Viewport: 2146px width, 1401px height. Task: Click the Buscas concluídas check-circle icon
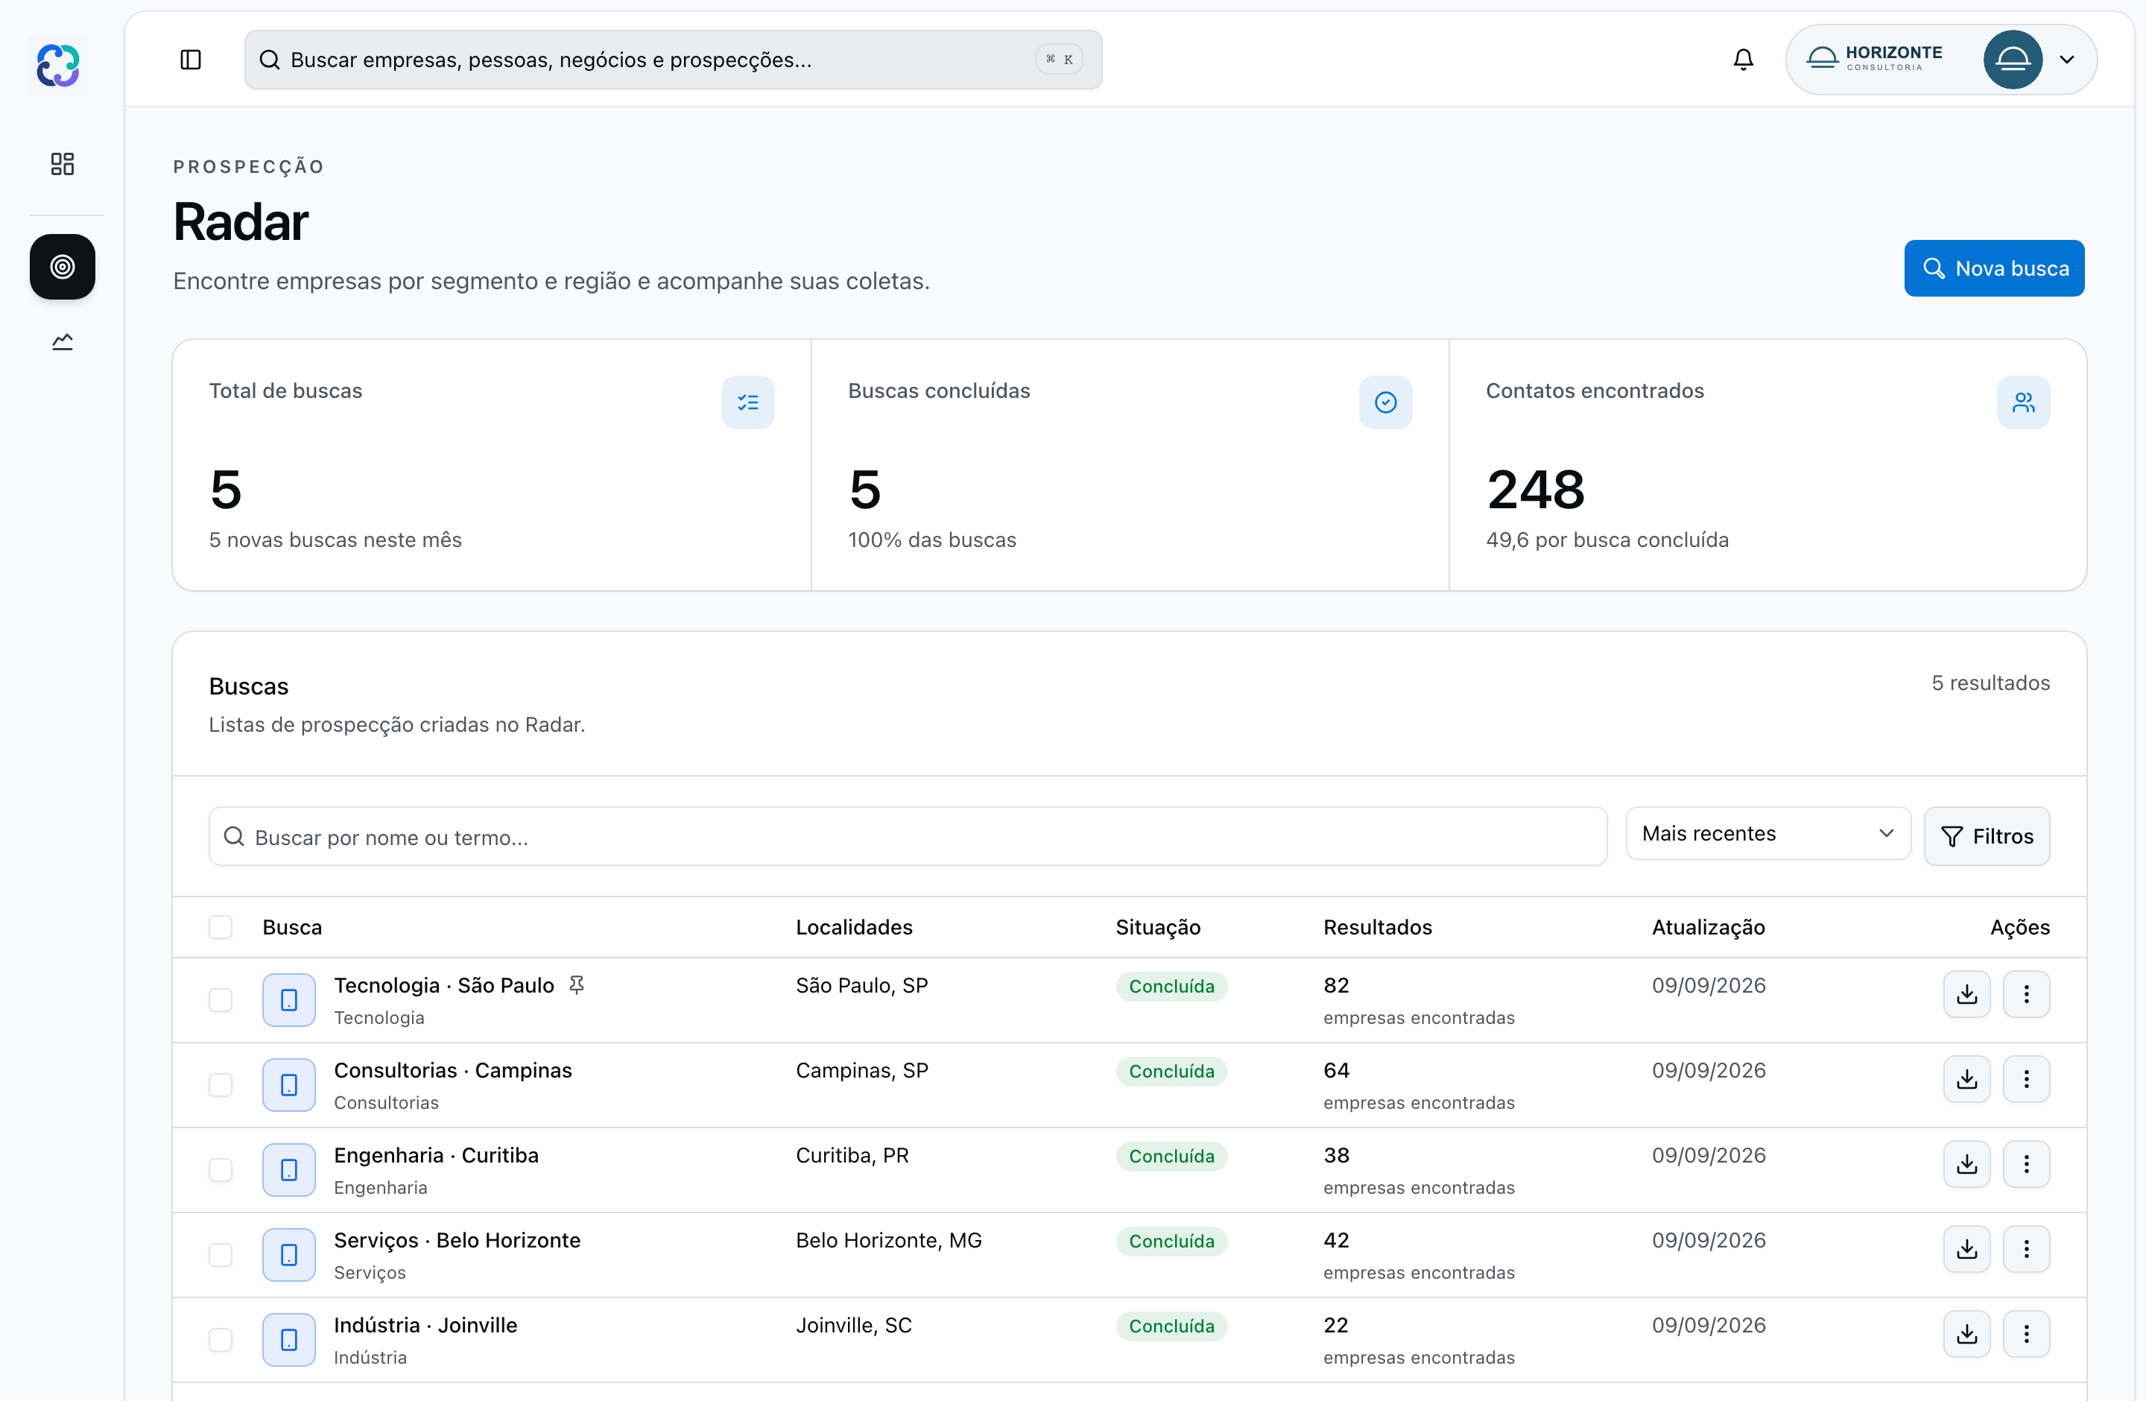1385,402
